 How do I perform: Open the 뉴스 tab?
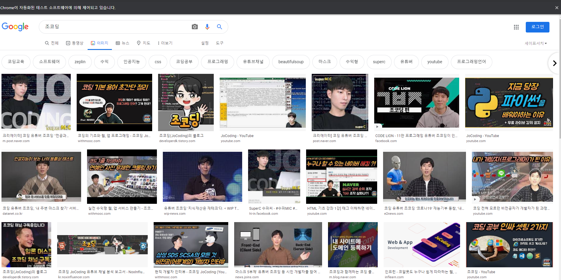(x=123, y=43)
